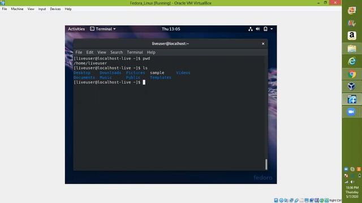Open File Explorer from the taskbar
This screenshot has height=203, width=362.
pos(352,48)
